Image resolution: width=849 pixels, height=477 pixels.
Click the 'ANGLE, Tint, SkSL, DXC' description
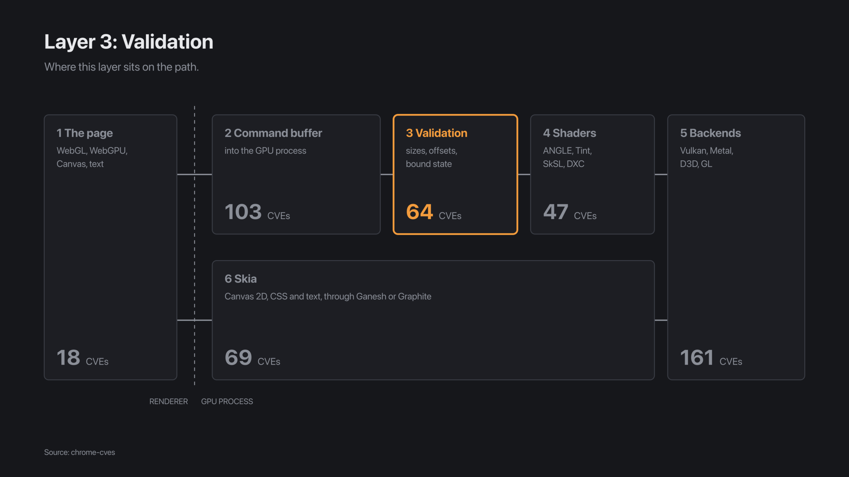coord(567,157)
